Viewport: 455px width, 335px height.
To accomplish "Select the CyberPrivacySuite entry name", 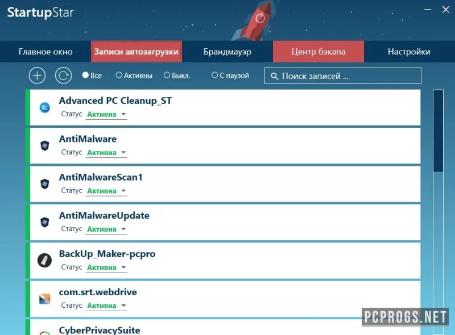I will click(100, 330).
